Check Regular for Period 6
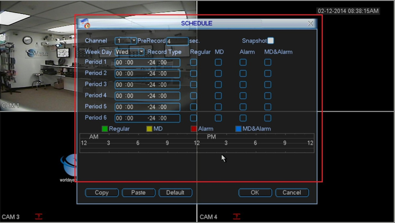Image resolution: width=395 pixels, height=223 pixels. pyautogui.click(x=194, y=118)
